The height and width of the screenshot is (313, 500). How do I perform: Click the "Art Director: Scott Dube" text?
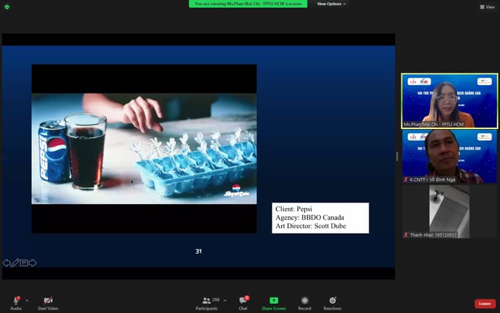click(x=311, y=226)
